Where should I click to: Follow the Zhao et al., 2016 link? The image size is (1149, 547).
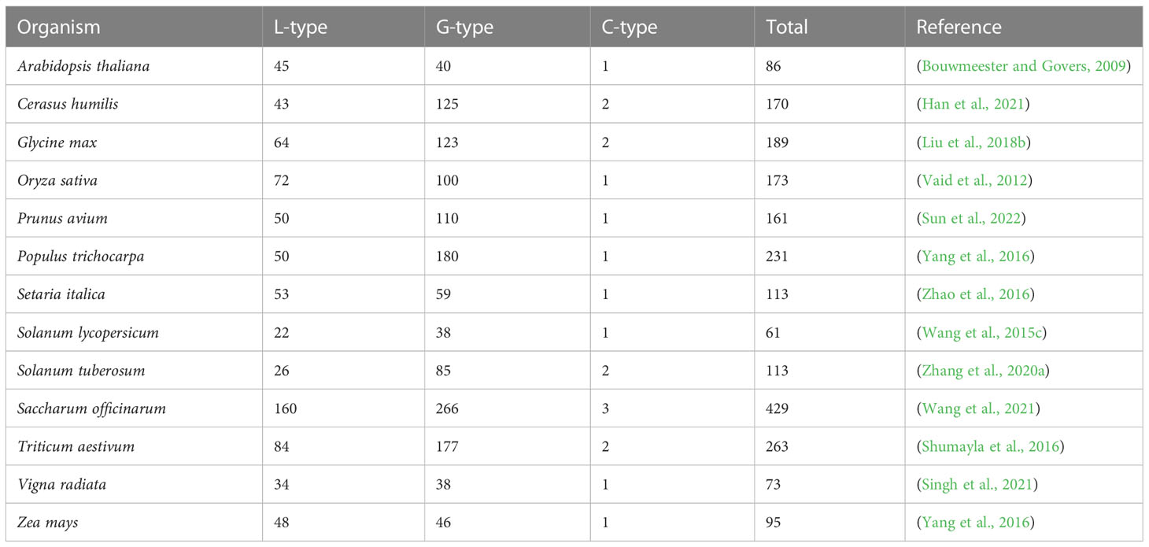(x=975, y=294)
